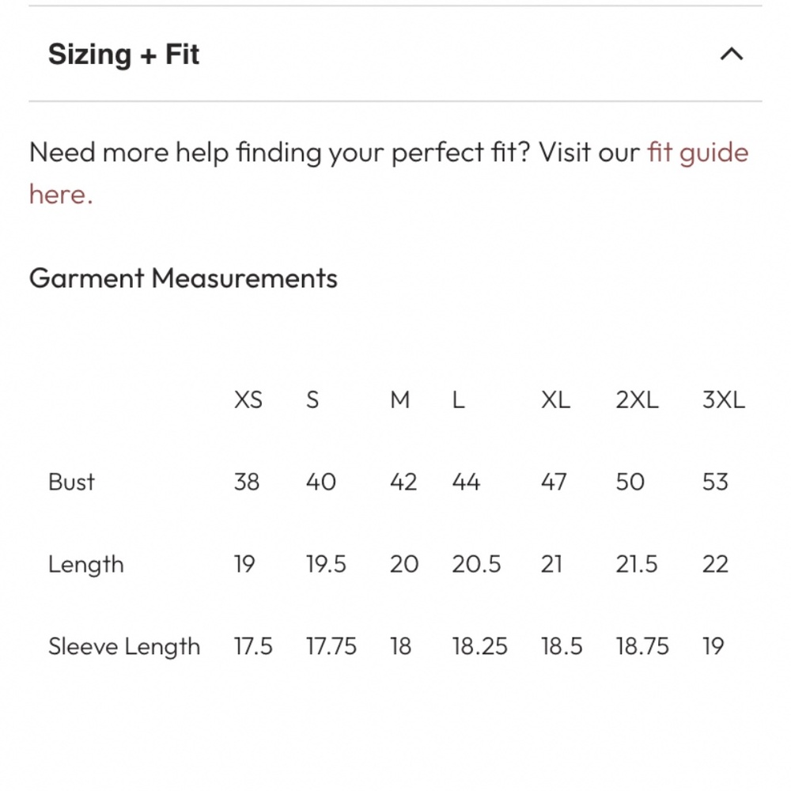Click the M size column header
This screenshot has width=791, height=791.
tap(399, 400)
